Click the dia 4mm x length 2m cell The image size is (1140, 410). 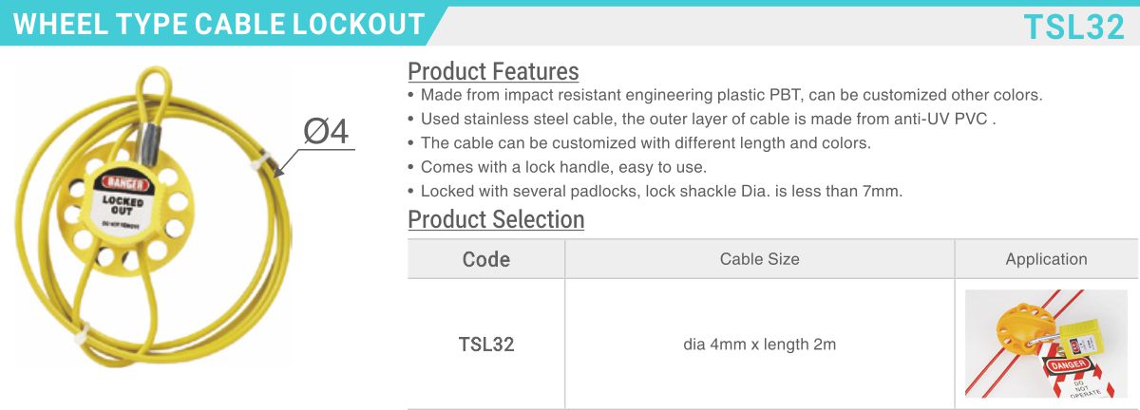pos(760,344)
